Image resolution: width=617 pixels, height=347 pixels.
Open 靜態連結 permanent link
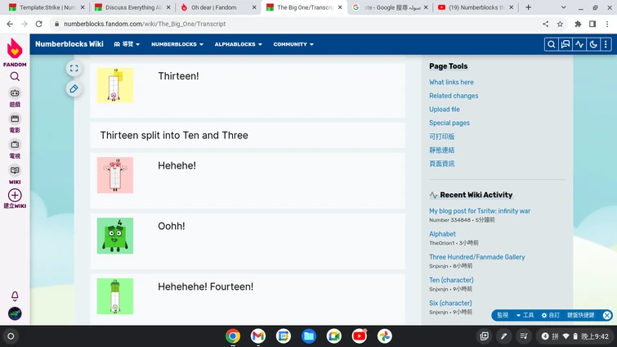click(442, 150)
